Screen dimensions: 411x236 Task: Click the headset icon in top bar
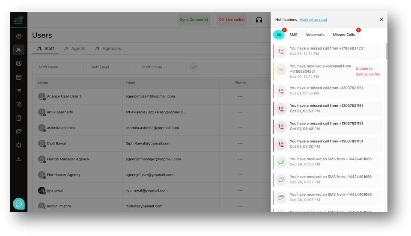click(259, 20)
